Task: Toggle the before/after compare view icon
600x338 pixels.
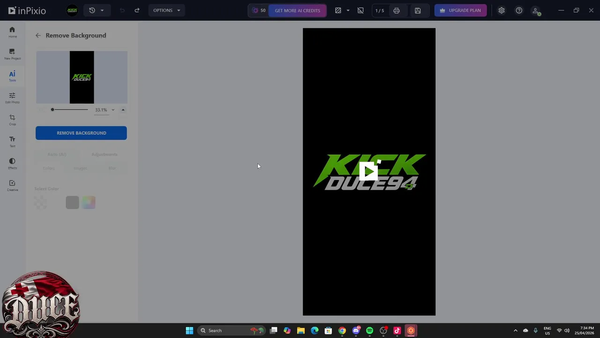Action: click(338, 10)
